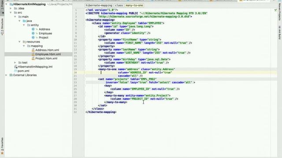The image size is (282, 158).
Task: Click the java source folder icon
Action: click(24, 21)
